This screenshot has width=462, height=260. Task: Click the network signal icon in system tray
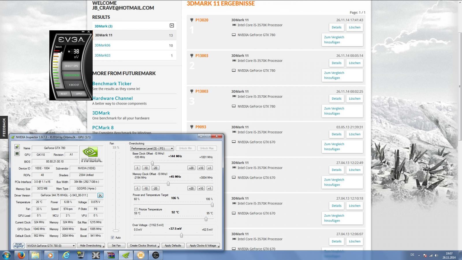(431, 255)
